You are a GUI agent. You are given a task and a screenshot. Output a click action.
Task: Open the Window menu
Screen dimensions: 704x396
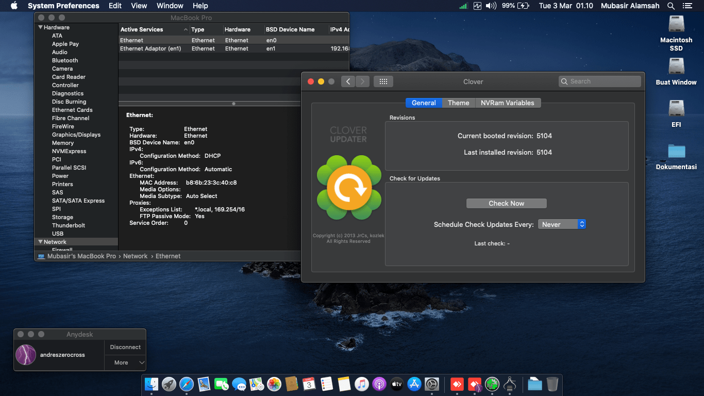[x=170, y=6]
